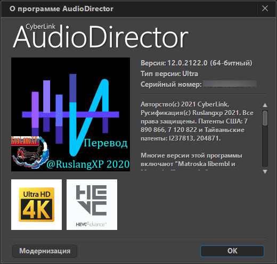The width and height of the screenshot is (277, 264).
Task: Click the RuslangXP badge emblem in image
Action: click(x=29, y=152)
